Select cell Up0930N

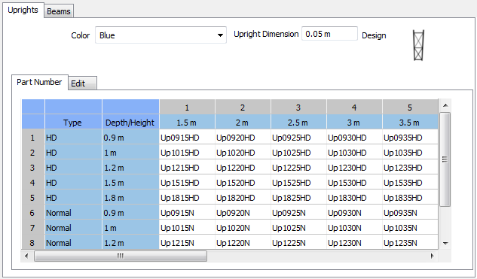tap(354, 212)
